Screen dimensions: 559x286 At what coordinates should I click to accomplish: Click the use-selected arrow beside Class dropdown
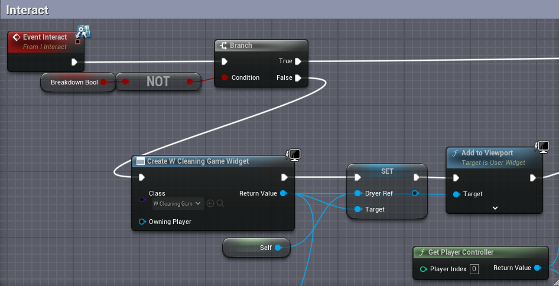210,203
